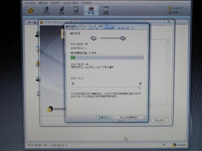Go to the ホーム (Home) toolbar icon
Image resolution: width=202 pixels, height=151 pixels.
pos(46,10)
